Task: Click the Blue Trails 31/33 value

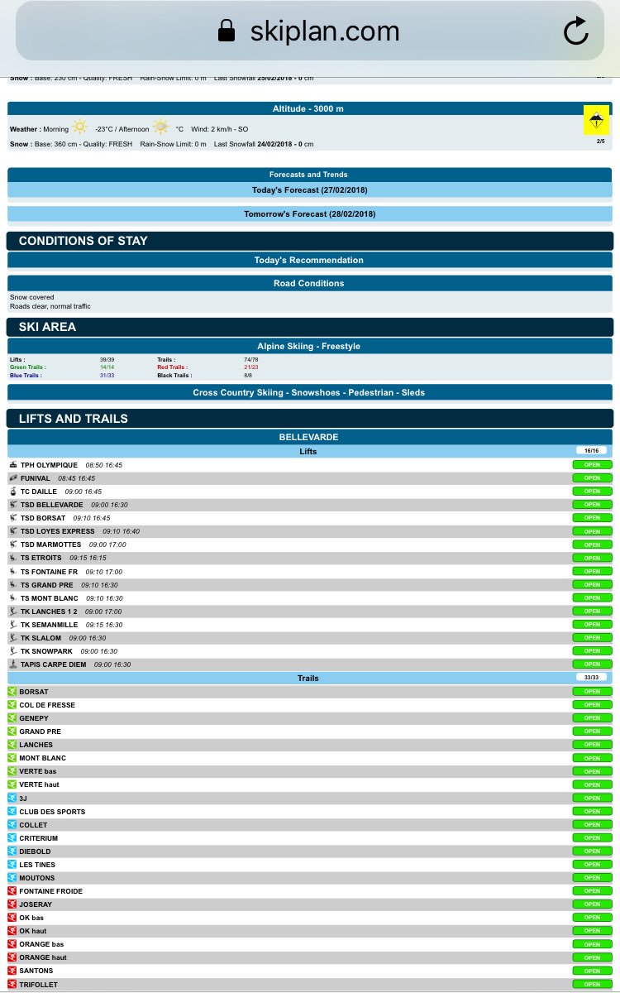Action: pos(107,376)
